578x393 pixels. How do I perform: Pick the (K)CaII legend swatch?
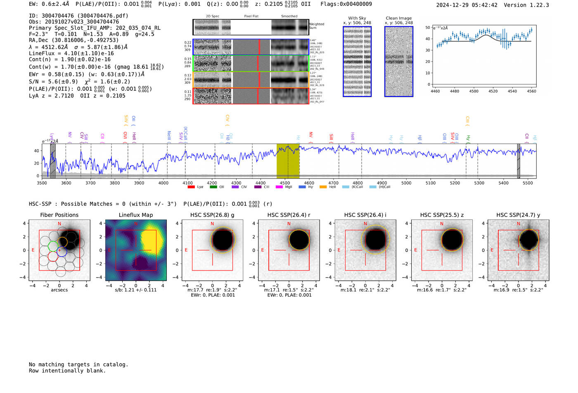coord(346,187)
